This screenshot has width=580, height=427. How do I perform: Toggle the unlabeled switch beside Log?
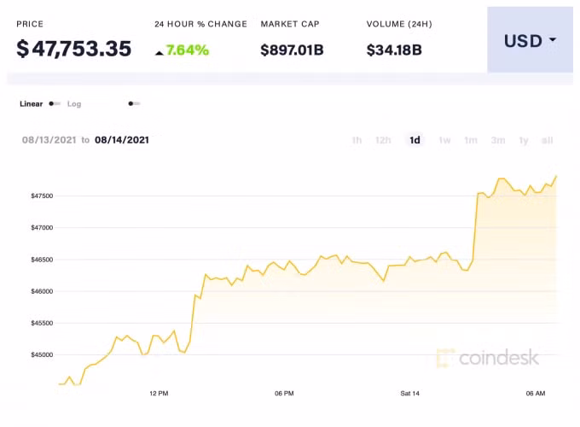(134, 103)
